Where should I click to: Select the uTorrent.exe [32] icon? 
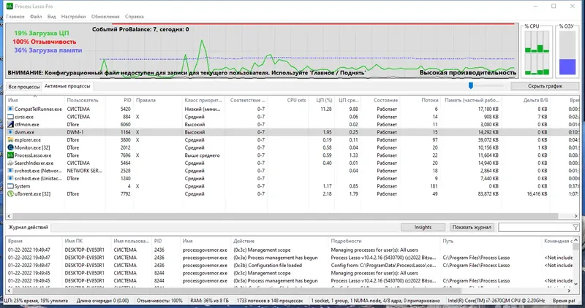click(x=10, y=193)
